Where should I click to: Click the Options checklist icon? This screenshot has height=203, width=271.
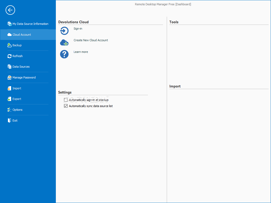tap(10, 110)
